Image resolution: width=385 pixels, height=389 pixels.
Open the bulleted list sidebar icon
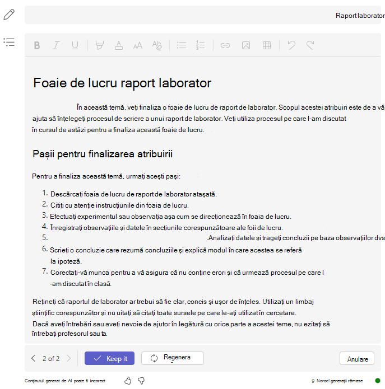point(9,42)
